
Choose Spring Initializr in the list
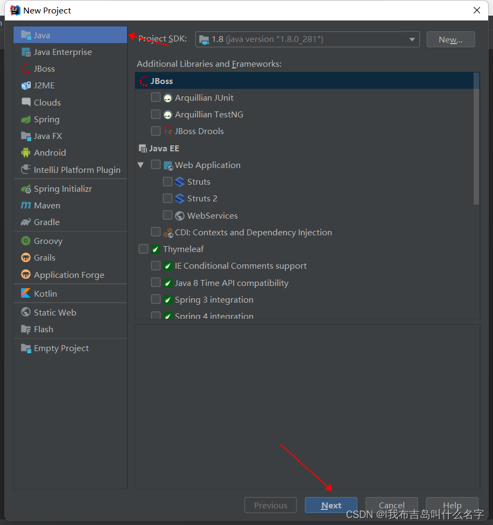[x=71, y=189]
